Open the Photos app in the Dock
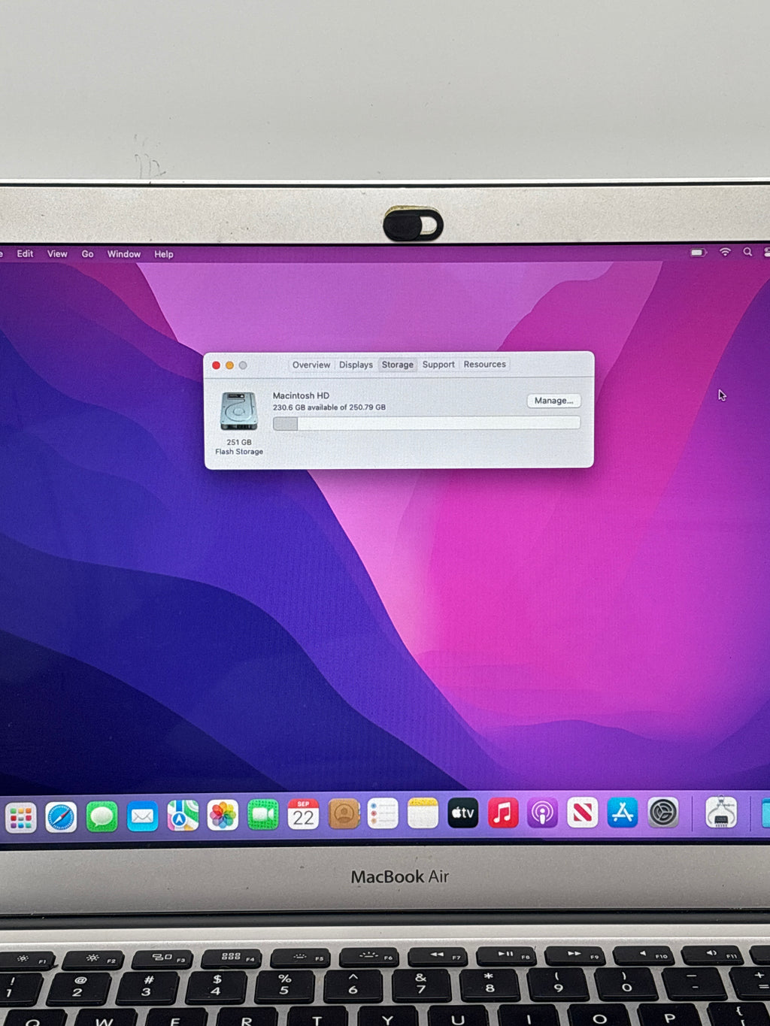 coord(223,815)
